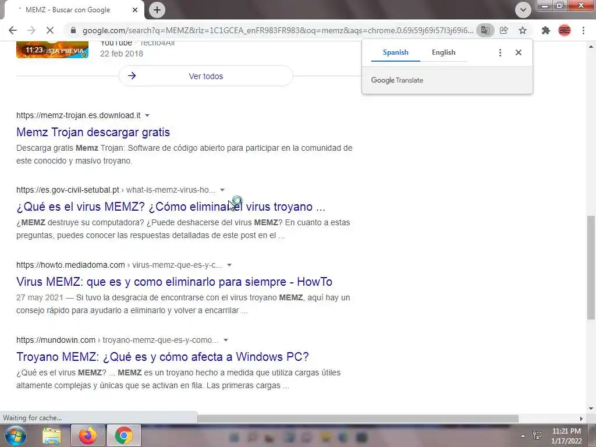View site info via lock icon
The width and height of the screenshot is (596, 447).
73,30
